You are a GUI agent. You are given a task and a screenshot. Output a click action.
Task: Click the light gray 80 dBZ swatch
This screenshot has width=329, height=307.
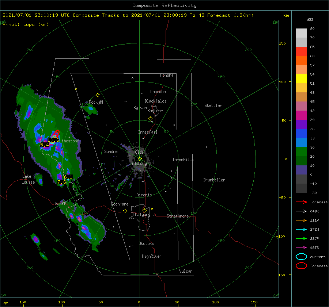pos(301,33)
